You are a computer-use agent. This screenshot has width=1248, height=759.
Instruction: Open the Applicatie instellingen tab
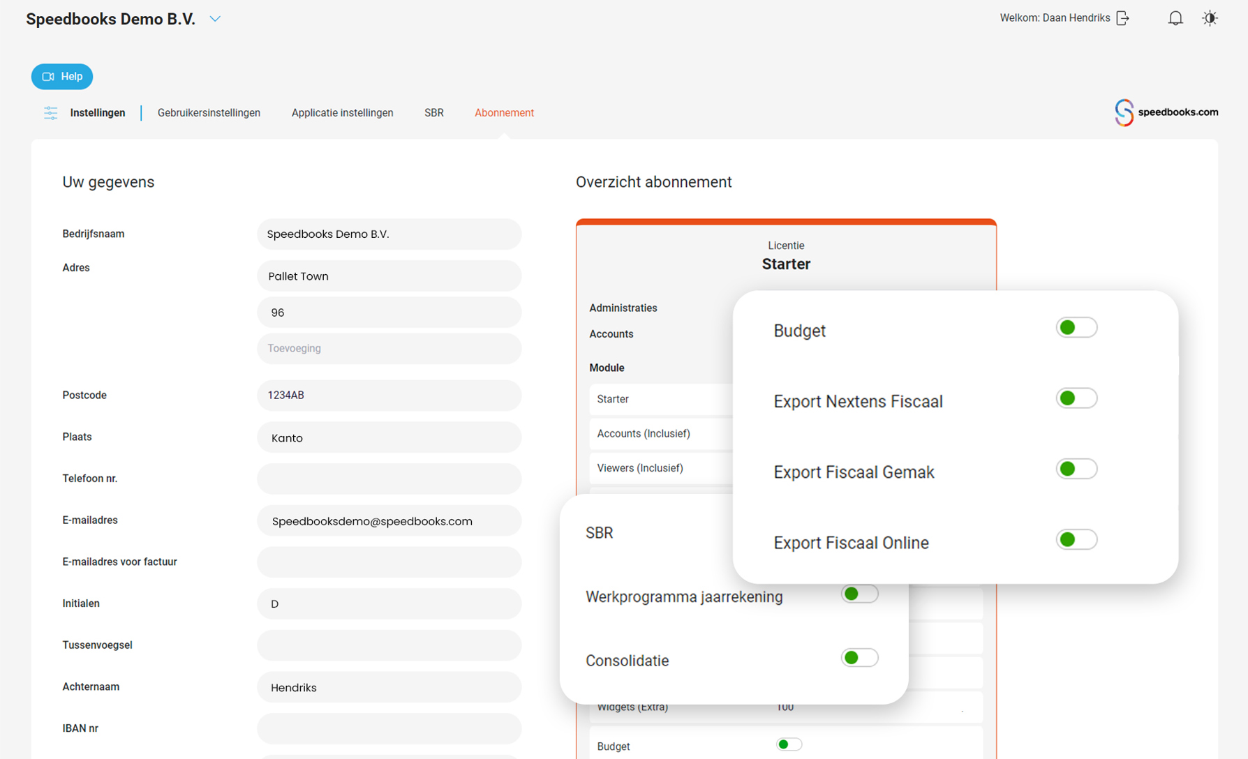click(342, 113)
